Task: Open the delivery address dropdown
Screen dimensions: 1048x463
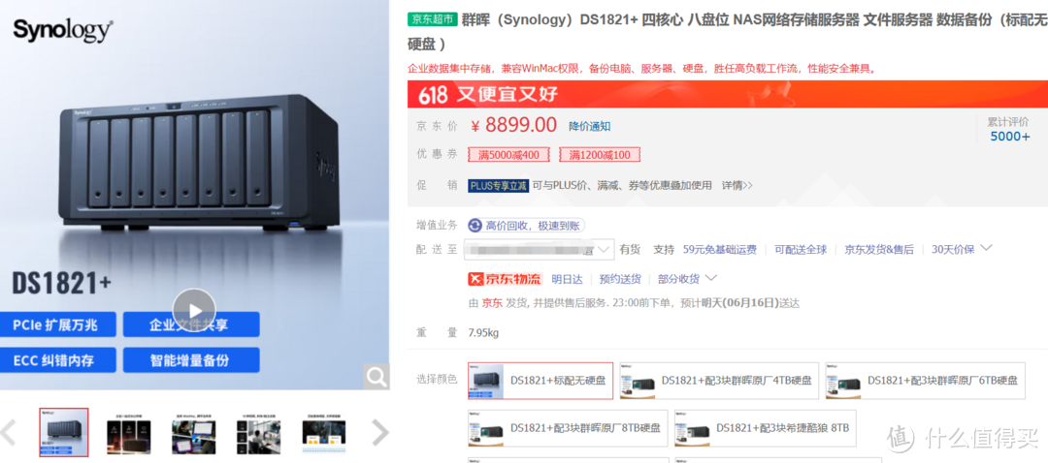Action: coord(539,250)
